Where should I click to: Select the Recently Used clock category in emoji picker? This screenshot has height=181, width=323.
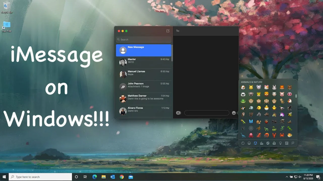point(243,143)
